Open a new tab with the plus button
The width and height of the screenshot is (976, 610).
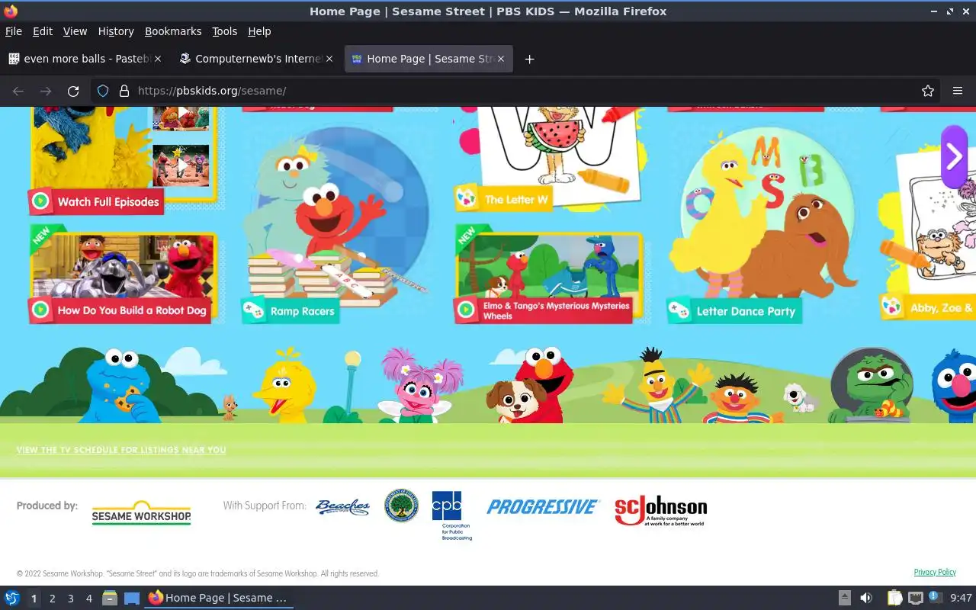(529, 59)
